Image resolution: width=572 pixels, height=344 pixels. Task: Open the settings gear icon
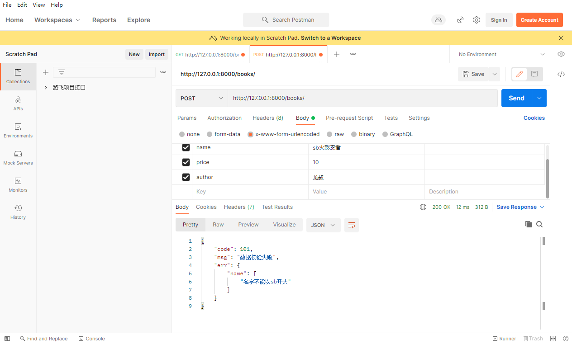pyautogui.click(x=477, y=20)
